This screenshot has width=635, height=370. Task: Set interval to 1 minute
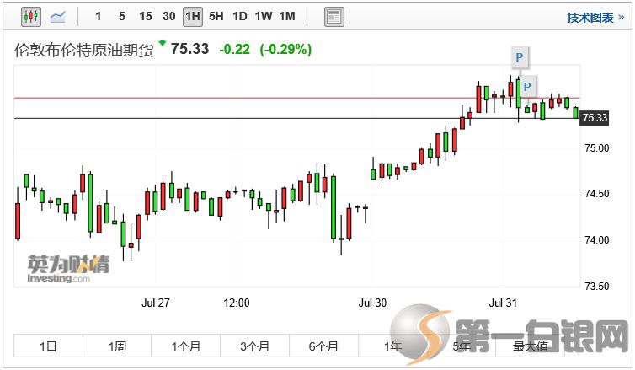point(98,17)
